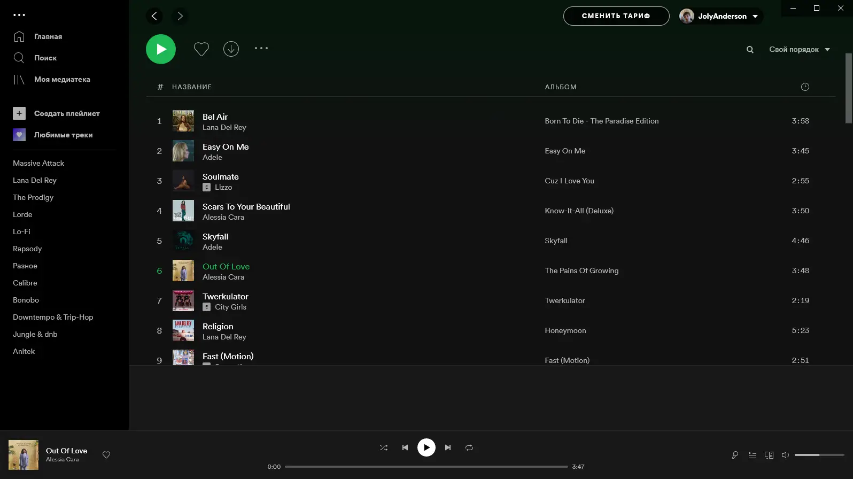Open The Prodigy playlist in sidebar
Viewport: 853px width, 479px height.
[33, 197]
